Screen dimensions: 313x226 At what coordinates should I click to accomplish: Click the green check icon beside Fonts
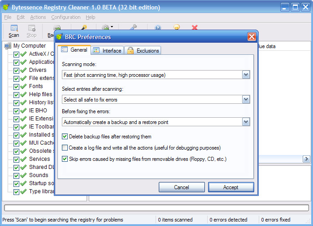tap(23, 86)
